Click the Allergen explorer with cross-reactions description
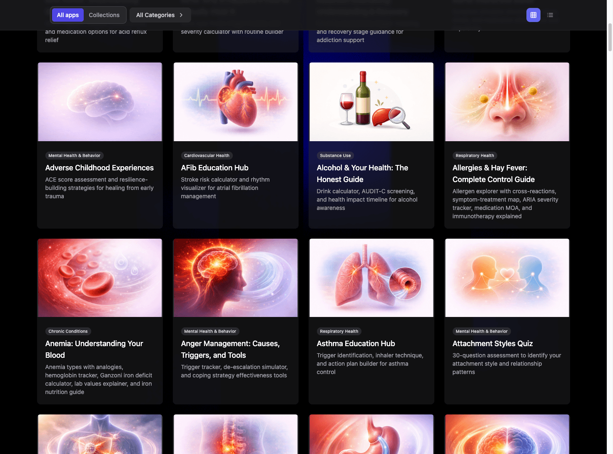The width and height of the screenshot is (613, 454). click(x=505, y=204)
